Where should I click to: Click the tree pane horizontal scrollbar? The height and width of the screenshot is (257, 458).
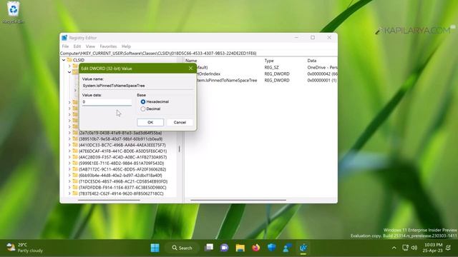click(x=109, y=200)
